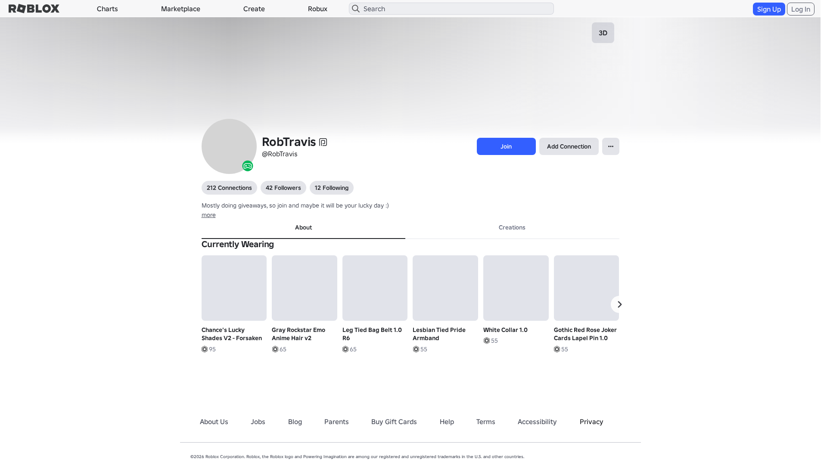Click the Gothic Red Rose Joker Cards title

click(x=585, y=334)
